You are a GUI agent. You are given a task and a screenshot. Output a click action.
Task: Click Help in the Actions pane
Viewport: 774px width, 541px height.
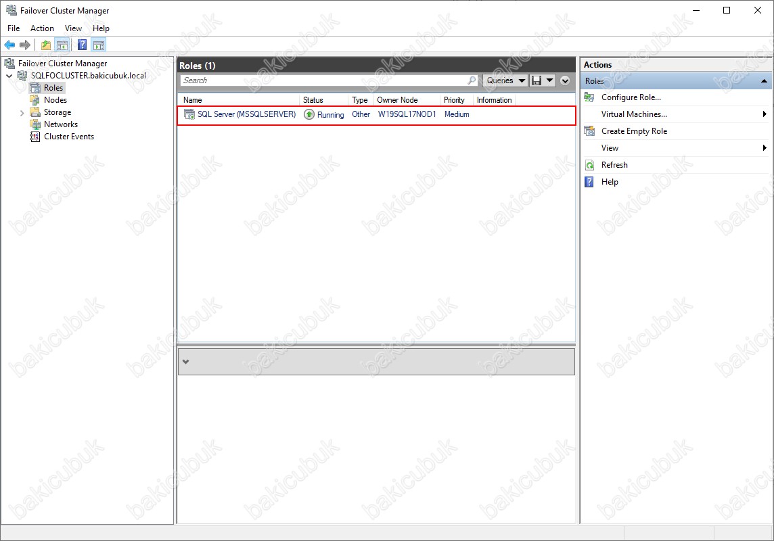tap(609, 181)
